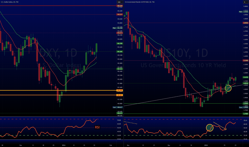Select the 3.708% green level label
The image size is (249, 147).
click(246, 114)
